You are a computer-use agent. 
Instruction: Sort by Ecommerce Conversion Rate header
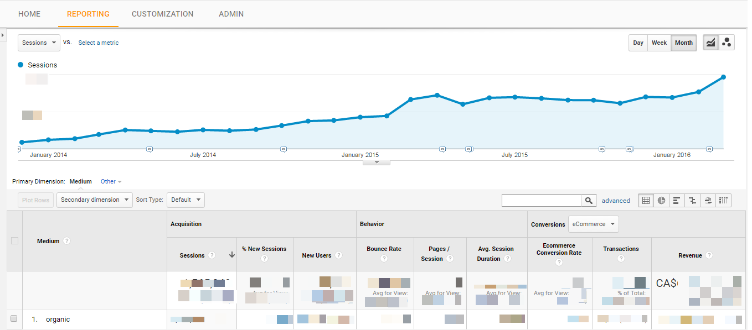coord(559,249)
